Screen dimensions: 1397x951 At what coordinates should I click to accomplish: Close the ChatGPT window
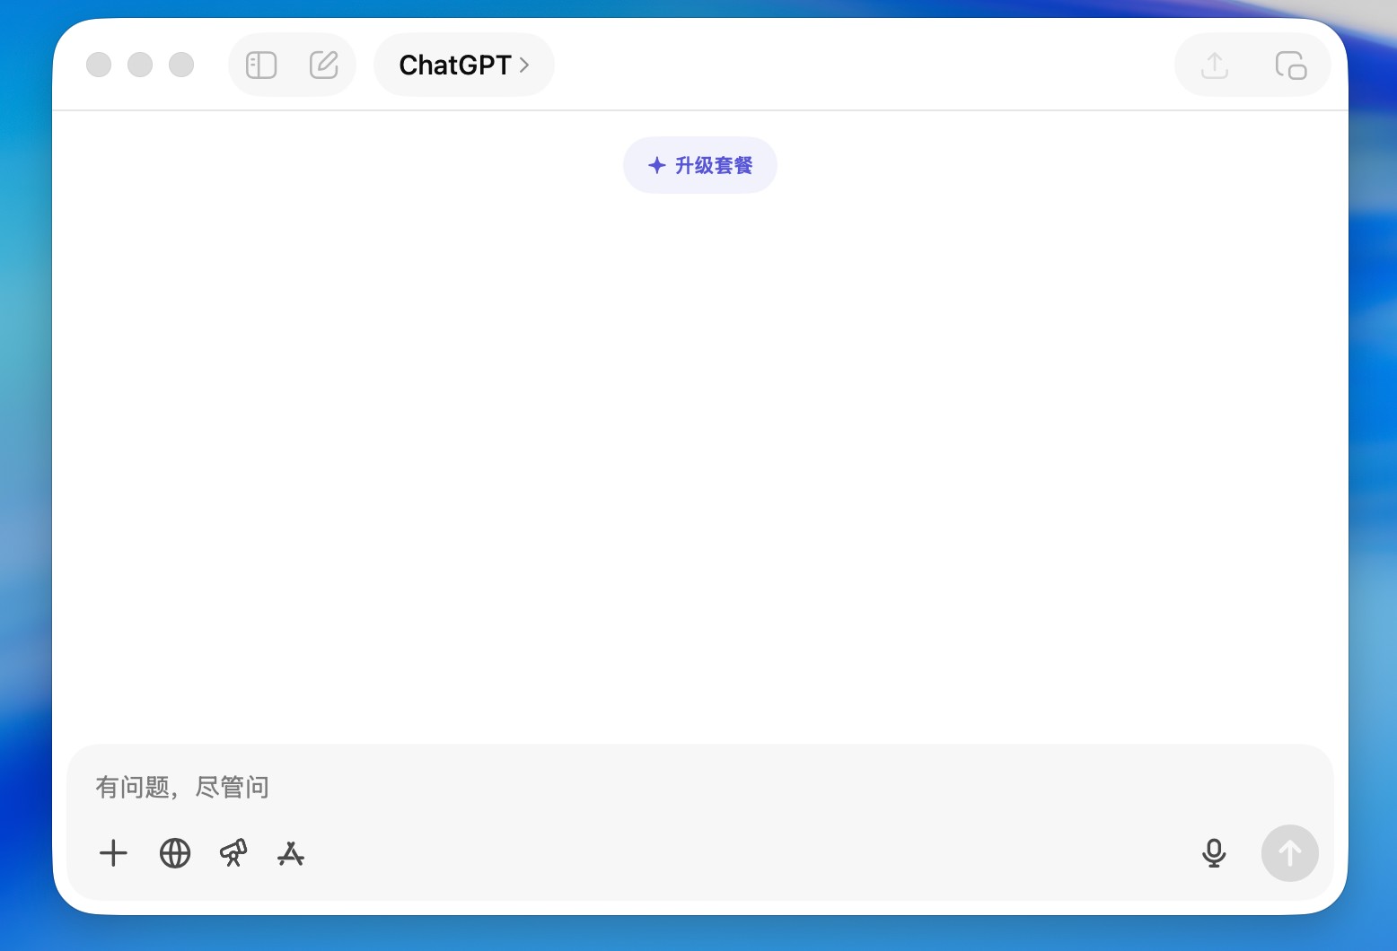pos(99,65)
